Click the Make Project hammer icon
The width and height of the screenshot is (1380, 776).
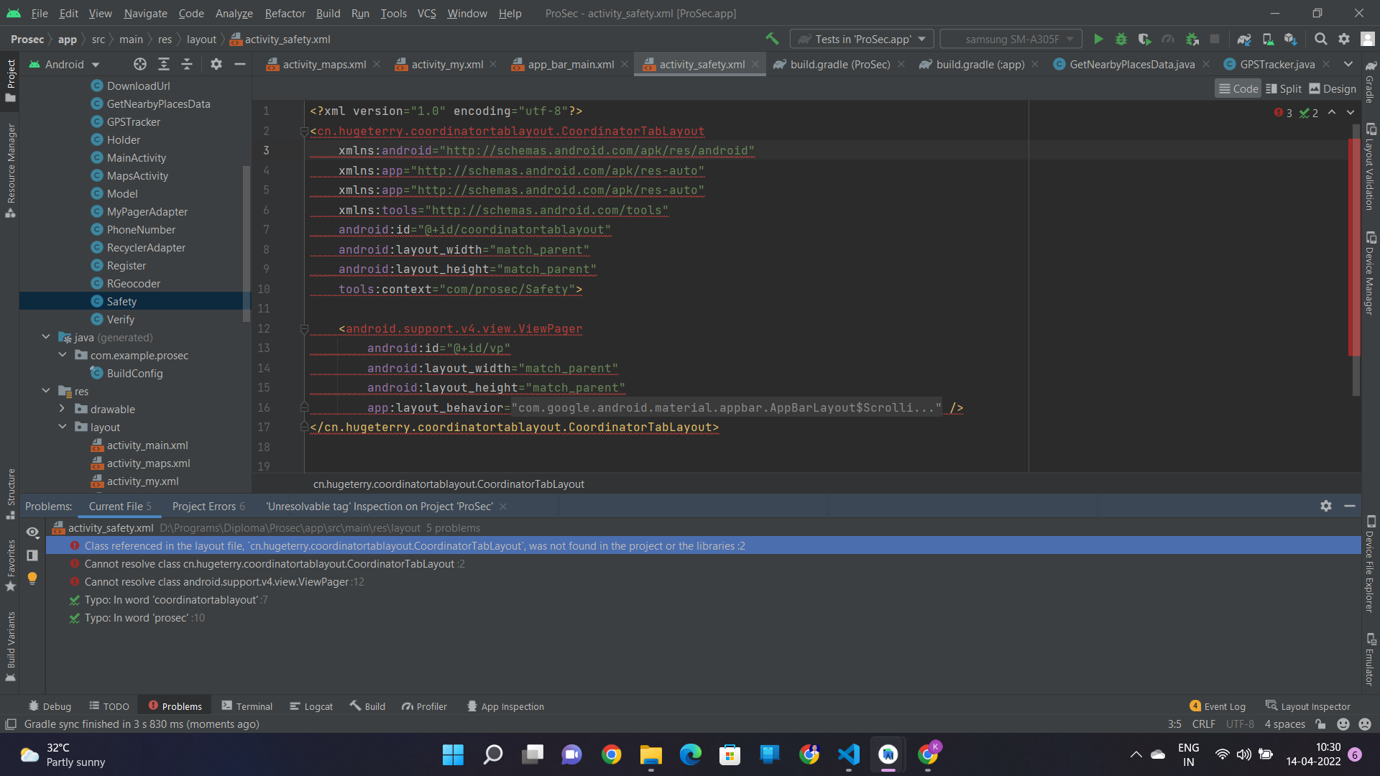point(772,39)
